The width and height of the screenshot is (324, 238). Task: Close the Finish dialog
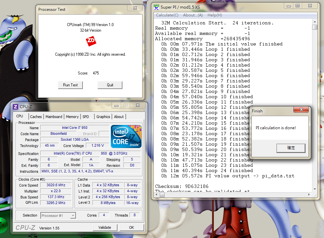tap(301, 110)
